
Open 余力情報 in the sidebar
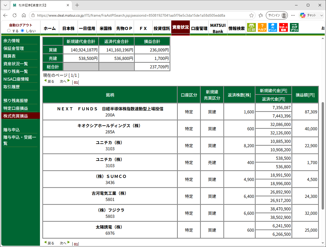[12, 41]
